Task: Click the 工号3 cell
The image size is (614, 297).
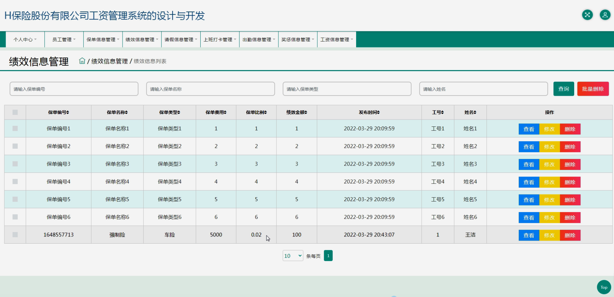Action: (x=438, y=164)
